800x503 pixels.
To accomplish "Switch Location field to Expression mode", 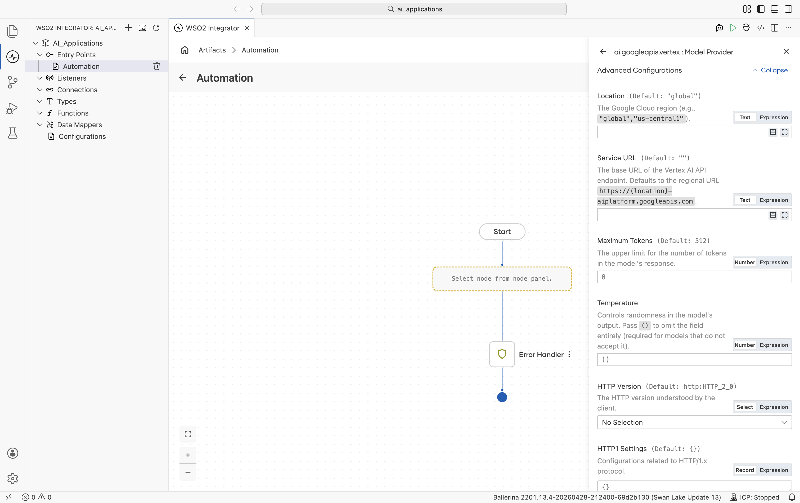I will coord(774,117).
